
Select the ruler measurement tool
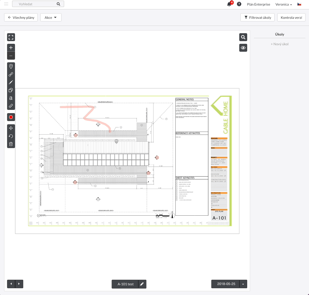(11, 105)
